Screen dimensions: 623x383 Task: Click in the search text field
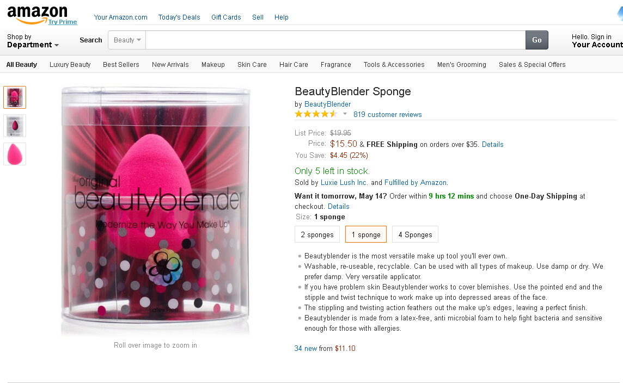[335, 40]
